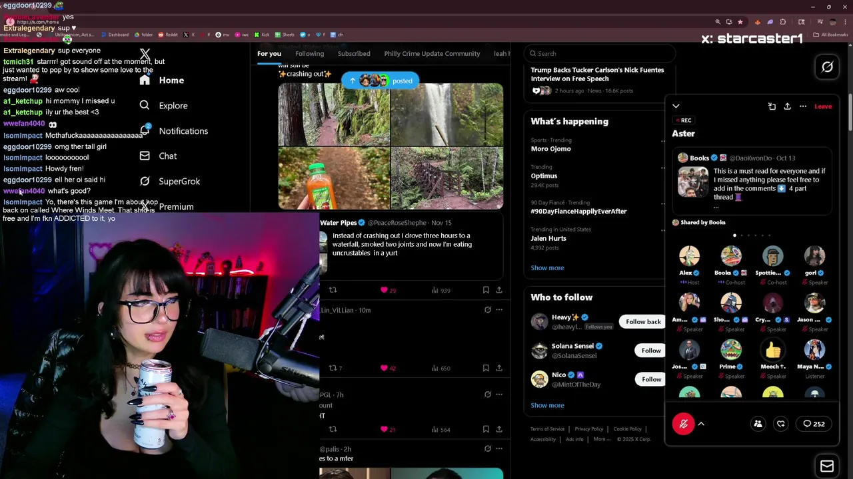
Task: Unmute the microphone in the Aster Space
Action: coord(683,424)
